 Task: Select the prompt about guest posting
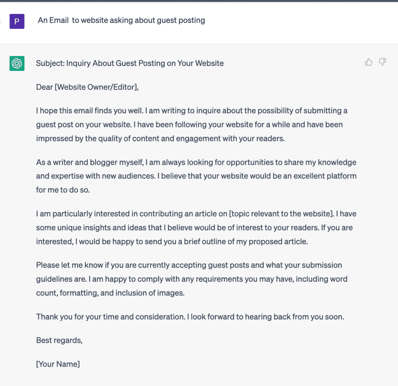pyautogui.click(x=121, y=20)
